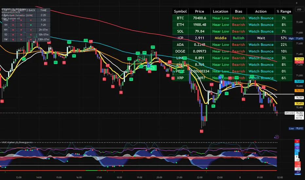The image size is (305, 180).
Task: Click the 71,000 price axis label
Action: tap(299, 76)
